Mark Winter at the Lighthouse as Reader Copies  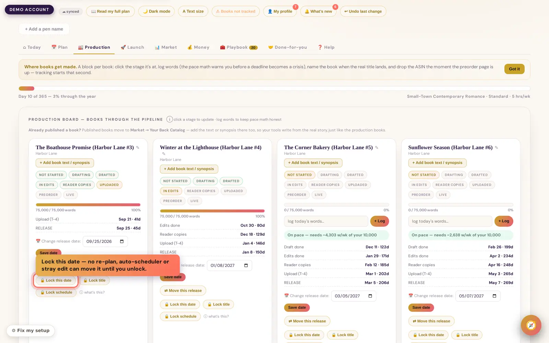click(x=201, y=191)
